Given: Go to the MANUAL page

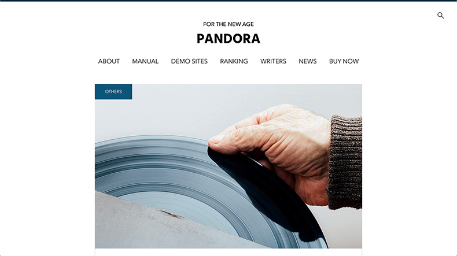Looking at the screenshot, I should (145, 61).
